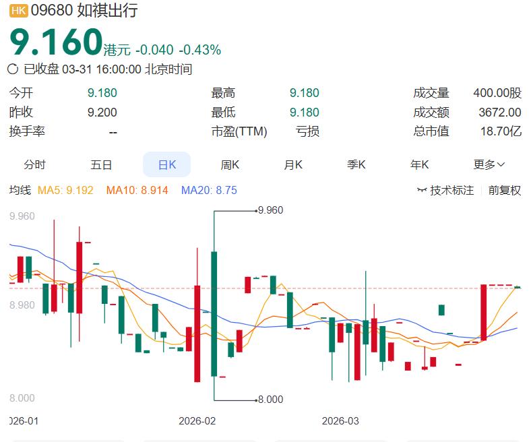The image size is (531, 442).
Task: Click the 最低 value 9.180
Action: point(304,112)
